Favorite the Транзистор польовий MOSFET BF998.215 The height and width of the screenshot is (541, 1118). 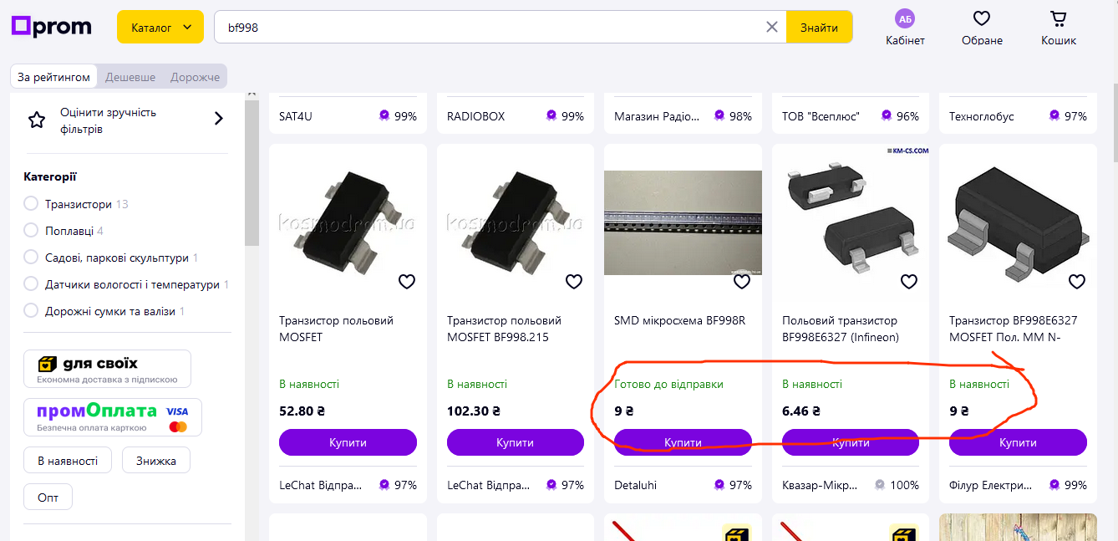coord(574,282)
